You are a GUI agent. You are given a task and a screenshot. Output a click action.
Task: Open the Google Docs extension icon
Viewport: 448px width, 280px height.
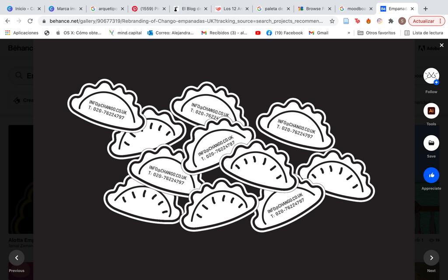346,21
